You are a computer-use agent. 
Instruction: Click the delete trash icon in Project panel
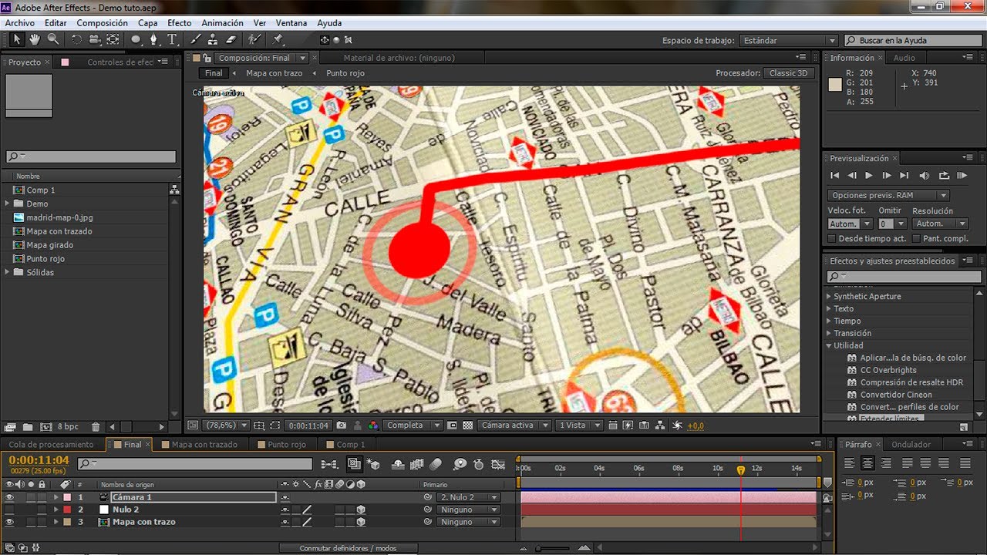tap(96, 426)
